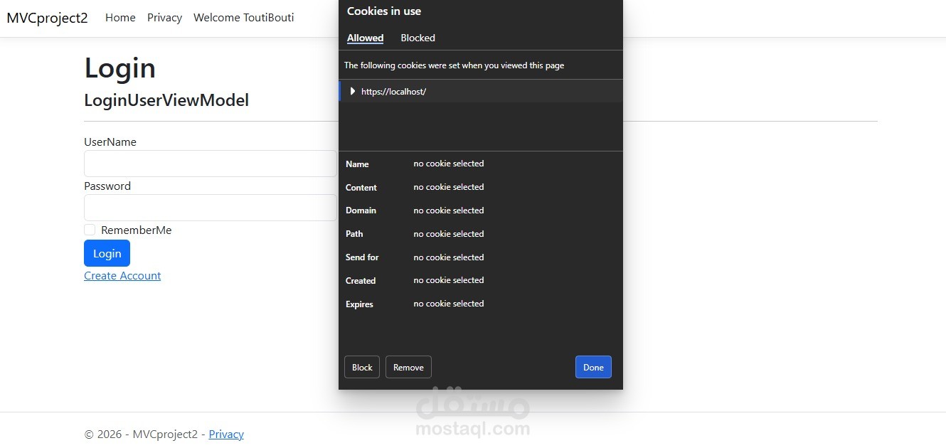
Task: Focus the Password input field
Action: 210,208
